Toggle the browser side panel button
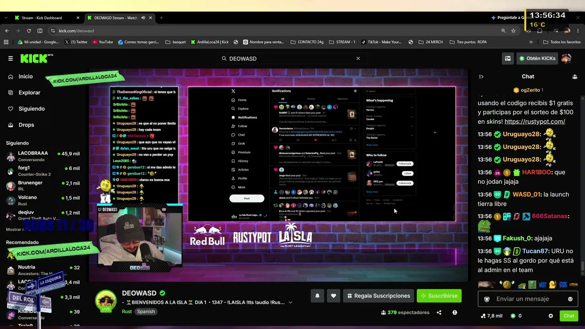585x329 pixels. click(40, 31)
